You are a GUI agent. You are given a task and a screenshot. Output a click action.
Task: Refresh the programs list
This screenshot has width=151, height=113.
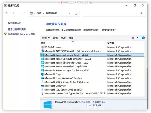point(76,13)
